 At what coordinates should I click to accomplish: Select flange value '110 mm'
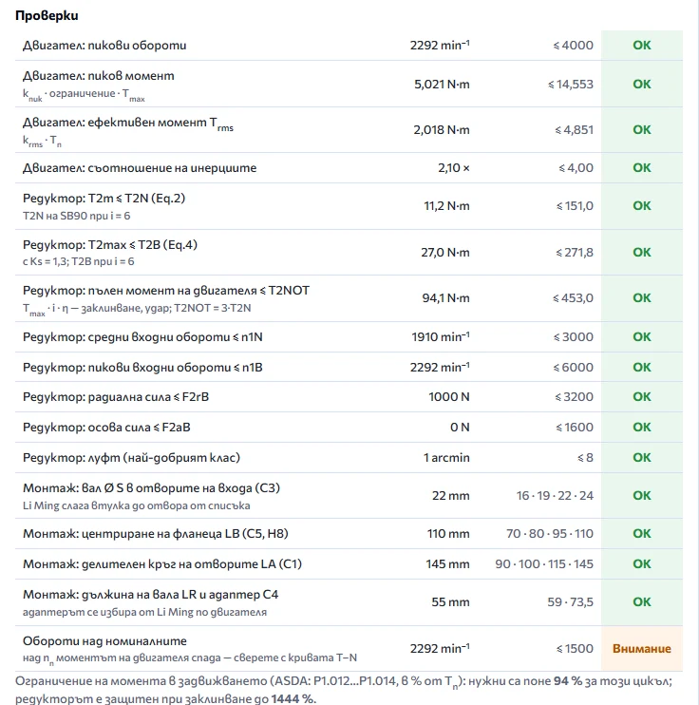pos(448,534)
